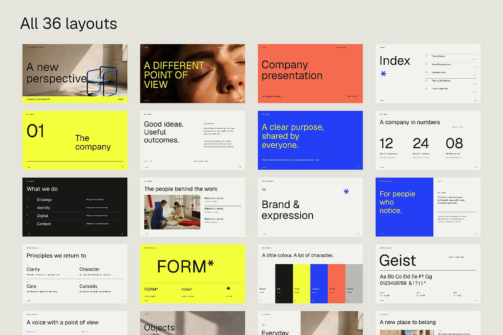The width and height of the screenshot is (503, 335).
Task: Open 'A company in numbers' slide
Action: (x=428, y=140)
